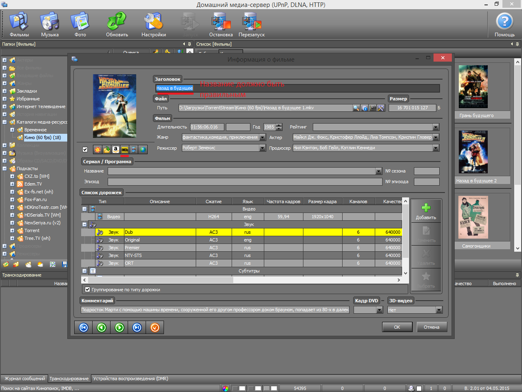The image size is (522, 392).
Task: Open the 3D-видео dropdown showing Нет
Action: [x=439, y=310]
